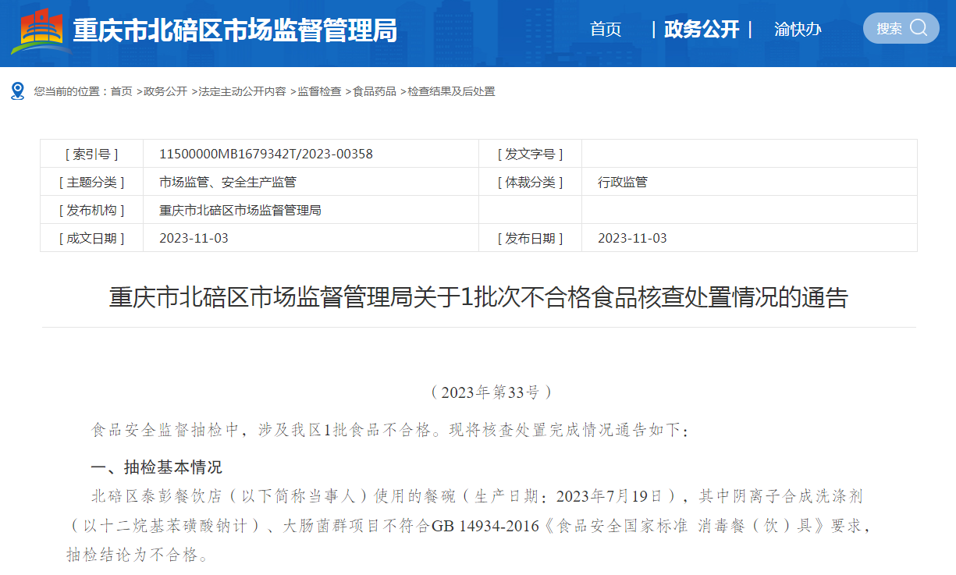This screenshot has width=956, height=575.
Task: Go to 监督检查 breadcrumb link
Action: point(319,91)
